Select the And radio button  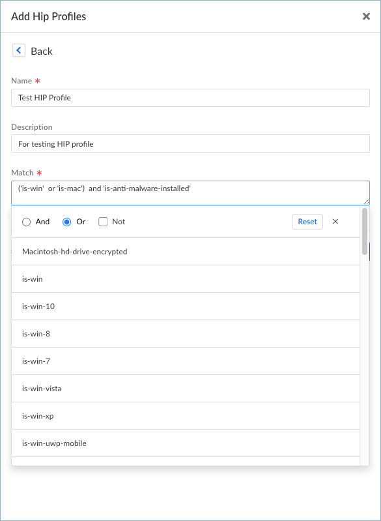click(26, 222)
